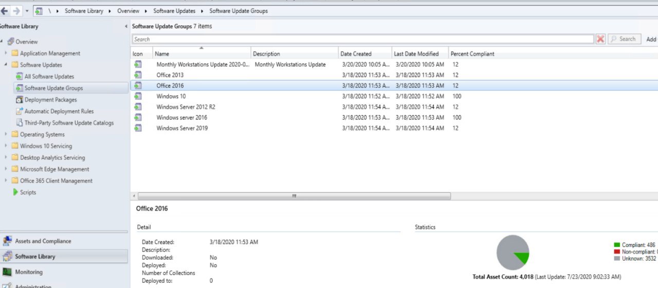
Task: Expand the Microsoft Edge Management folder
Action: pyautogui.click(x=6, y=169)
